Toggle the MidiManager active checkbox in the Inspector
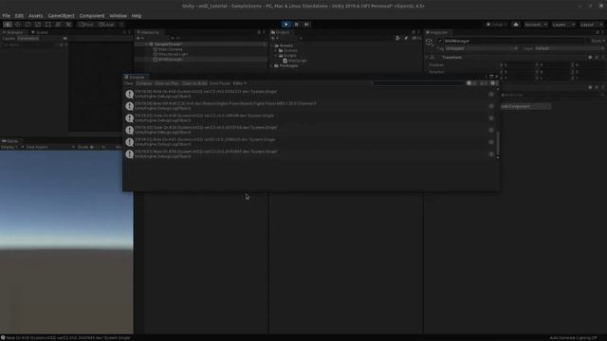Image resolution: width=607 pixels, height=341 pixels. click(440, 41)
